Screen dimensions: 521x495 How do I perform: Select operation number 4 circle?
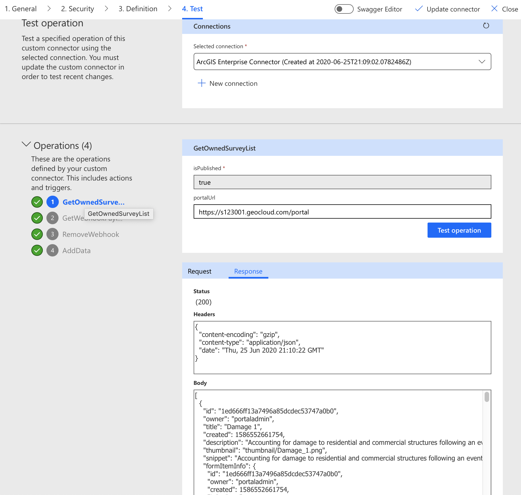point(52,250)
